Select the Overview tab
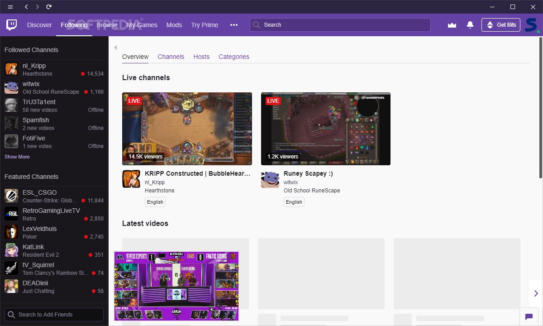The width and height of the screenshot is (543, 326). pyautogui.click(x=135, y=57)
